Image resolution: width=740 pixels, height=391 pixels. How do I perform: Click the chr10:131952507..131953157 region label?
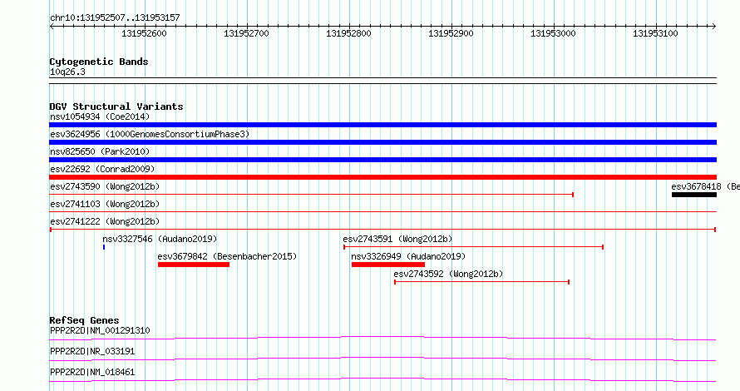[x=115, y=18]
